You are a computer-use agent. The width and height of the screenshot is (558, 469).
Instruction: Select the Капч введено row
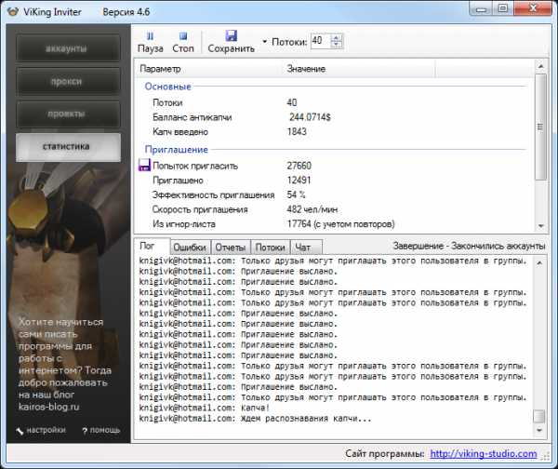(335, 132)
